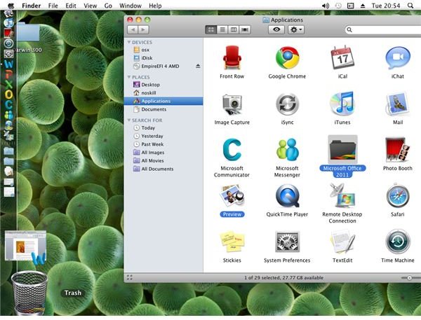Open the Help menu

[x=155, y=6]
